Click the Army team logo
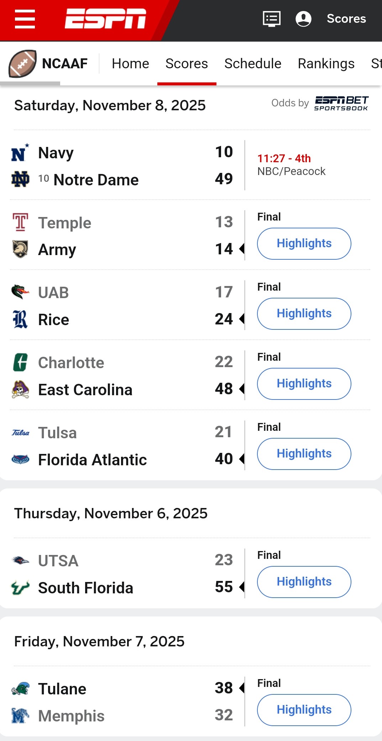 [20, 249]
